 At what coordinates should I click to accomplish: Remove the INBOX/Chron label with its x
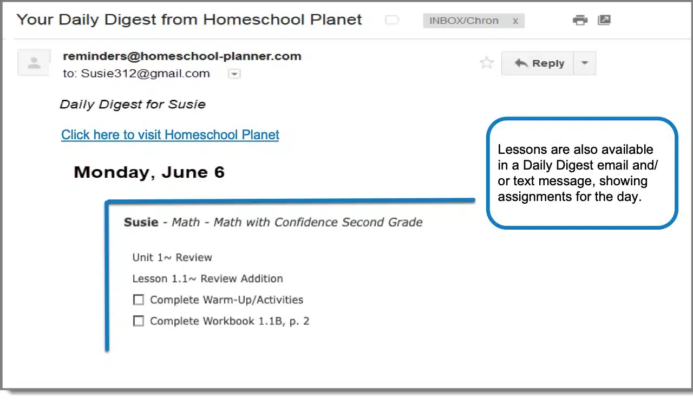[x=515, y=21]
